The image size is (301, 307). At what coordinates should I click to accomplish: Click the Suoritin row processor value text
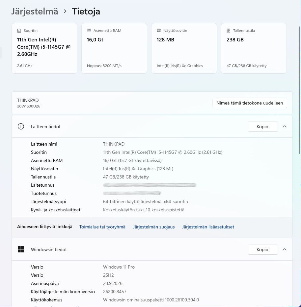pos(163,152)
